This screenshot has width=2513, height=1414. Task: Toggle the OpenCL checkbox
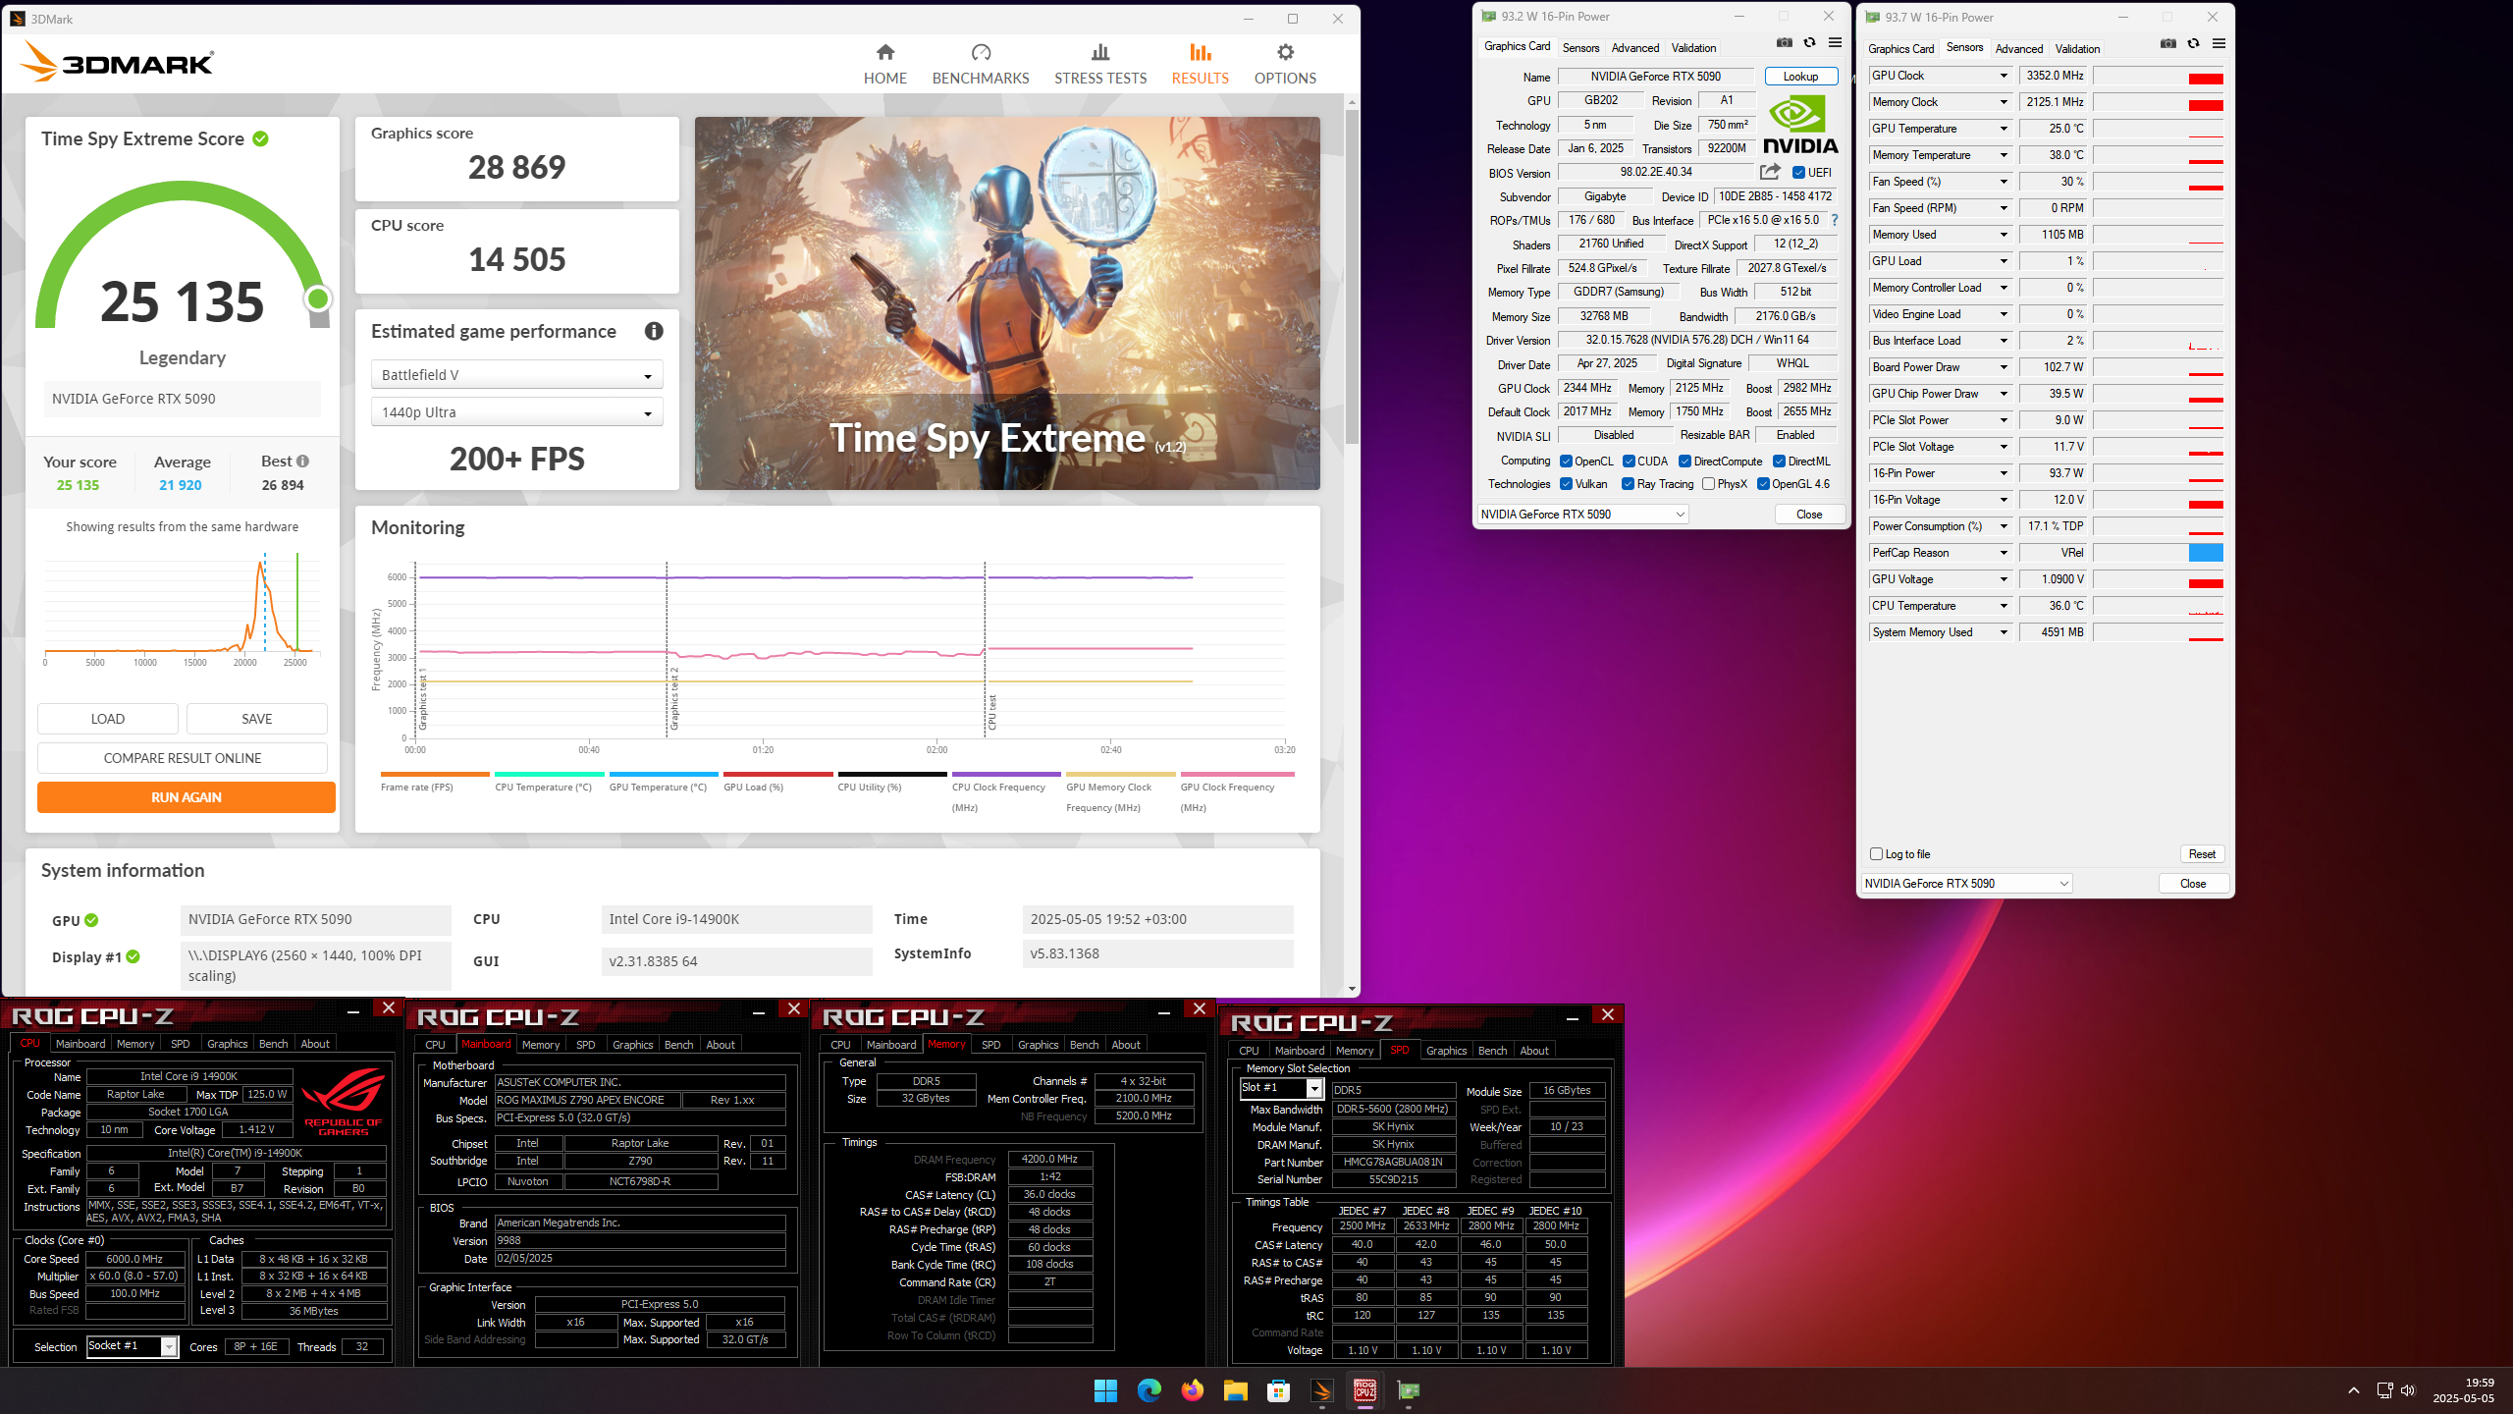1566,462
